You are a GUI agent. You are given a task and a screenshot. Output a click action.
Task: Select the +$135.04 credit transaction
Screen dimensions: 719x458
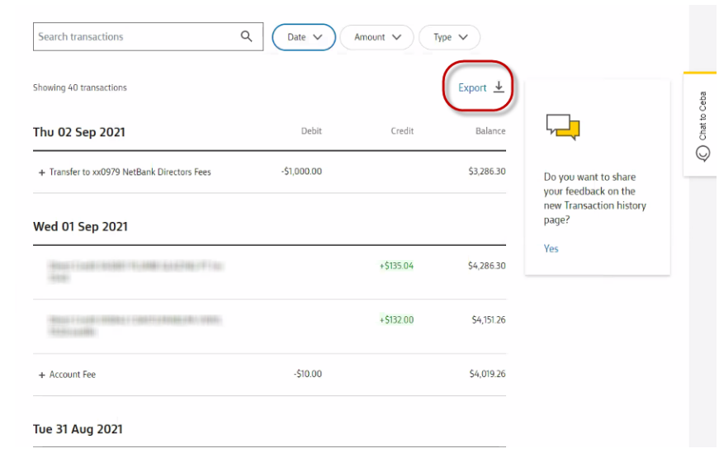396,267
